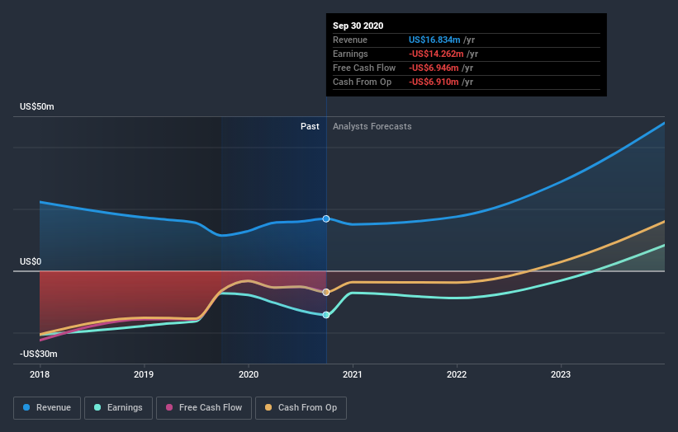Click the Revenue row label in tooltip

point(350,40)
